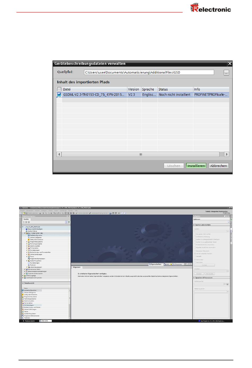
Task: Uncheck the GSDML-V2.3-TR-0153 file checkbox
Action: pos(59,94)
